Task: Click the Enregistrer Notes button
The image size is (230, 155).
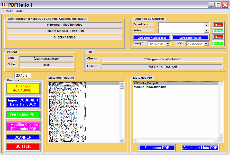Action: [190, 38]
